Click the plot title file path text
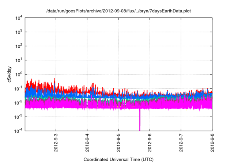Image resolution: width=234 pixels, height=163 pixels. point(118,11)
